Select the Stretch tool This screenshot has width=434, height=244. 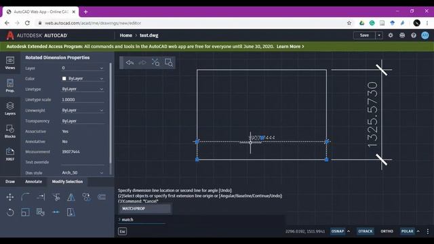(x=71, y=212)
